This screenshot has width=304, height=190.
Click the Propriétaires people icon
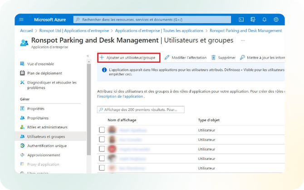pyautogui.click(x=22, y=118)
